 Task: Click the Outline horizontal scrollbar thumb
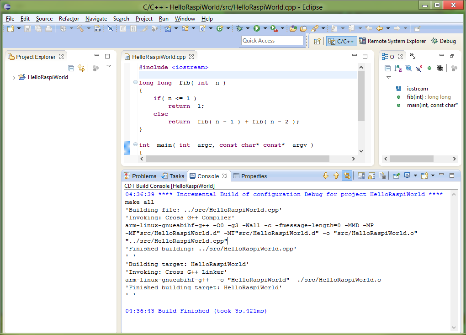tap(412, 159)
